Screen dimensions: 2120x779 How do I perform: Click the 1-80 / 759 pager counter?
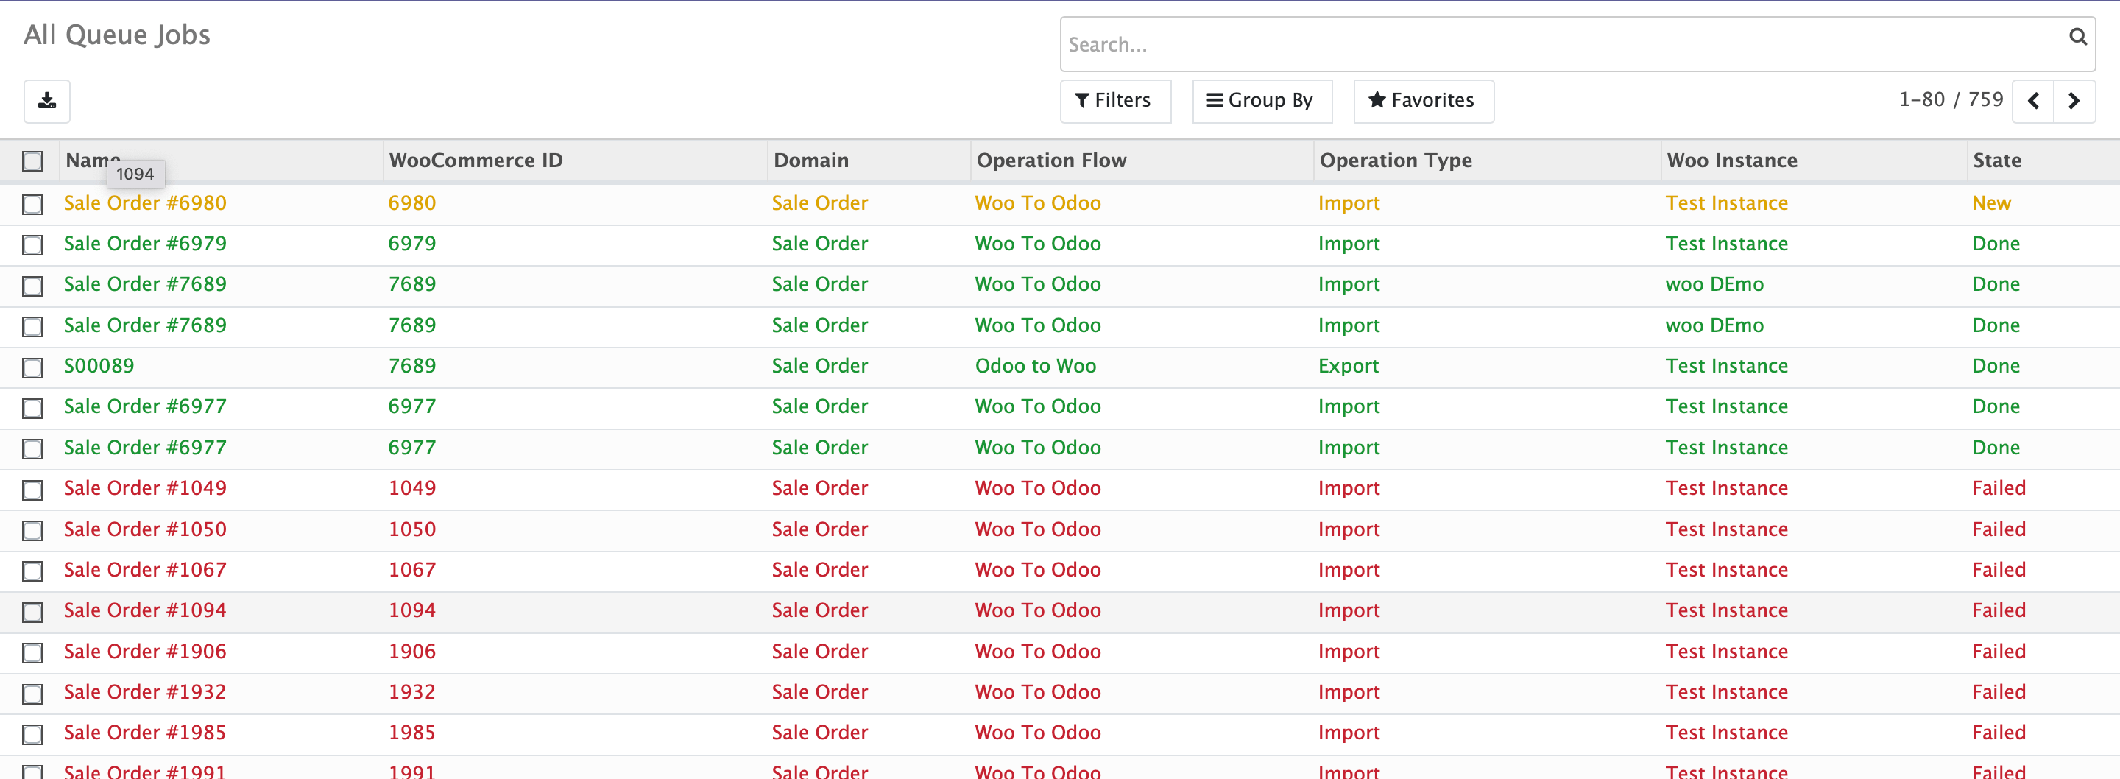[1950, 99]
